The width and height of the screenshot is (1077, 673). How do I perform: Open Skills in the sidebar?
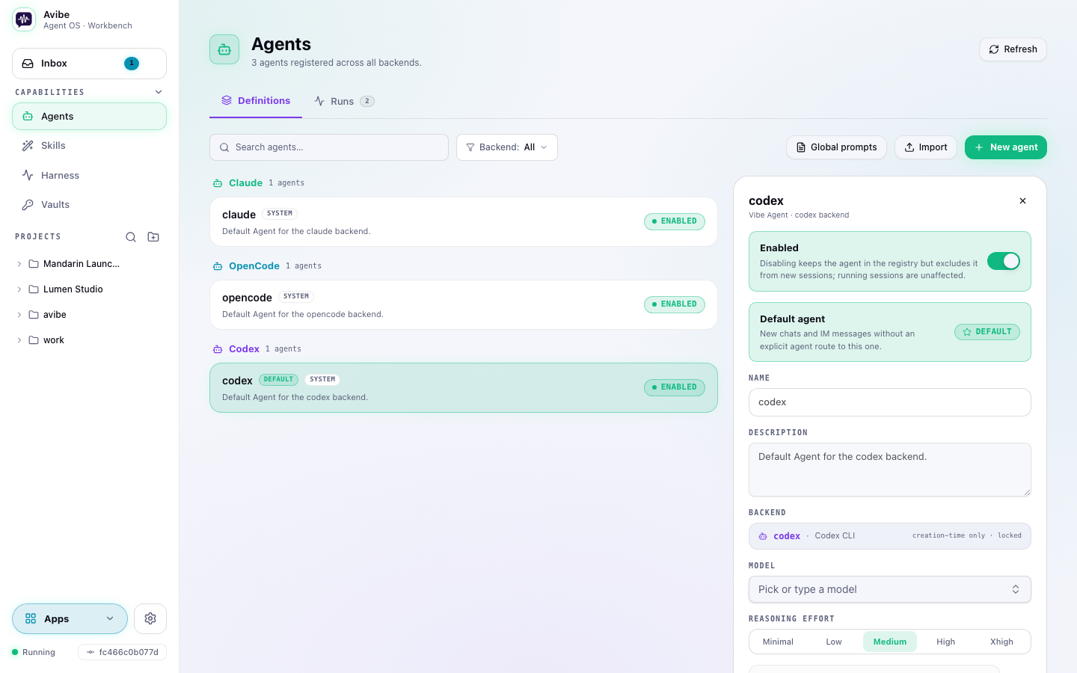(x=89, y=146)
